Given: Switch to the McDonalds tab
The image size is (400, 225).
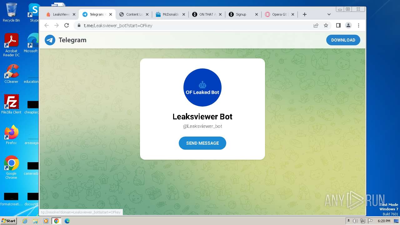Looking at the screenshot, I should (170, 14).
